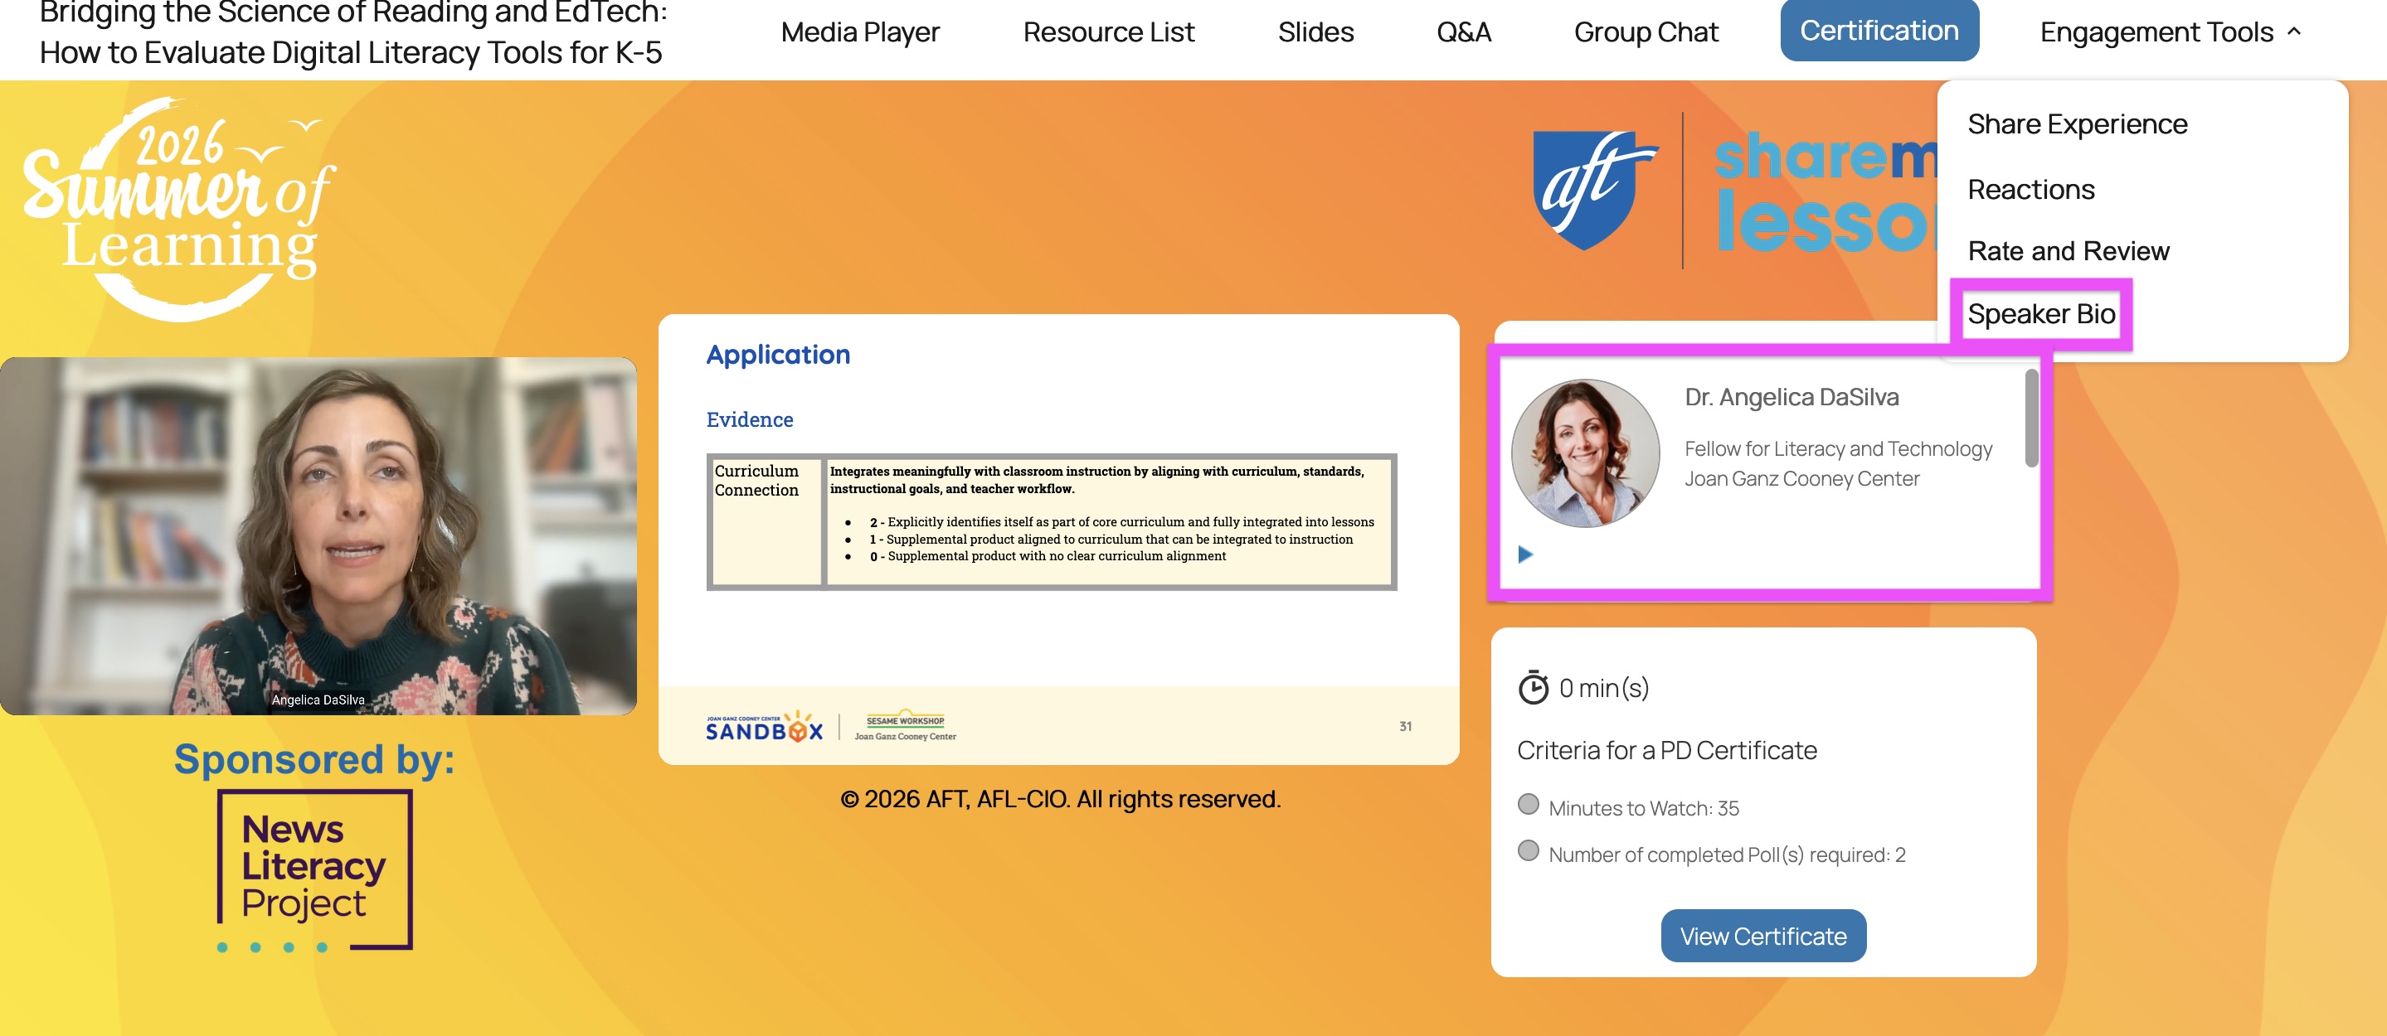This screenshot has height=1036, width=2387.
Task: Click the 0 min(s) watched time value
Action: 1603,688
